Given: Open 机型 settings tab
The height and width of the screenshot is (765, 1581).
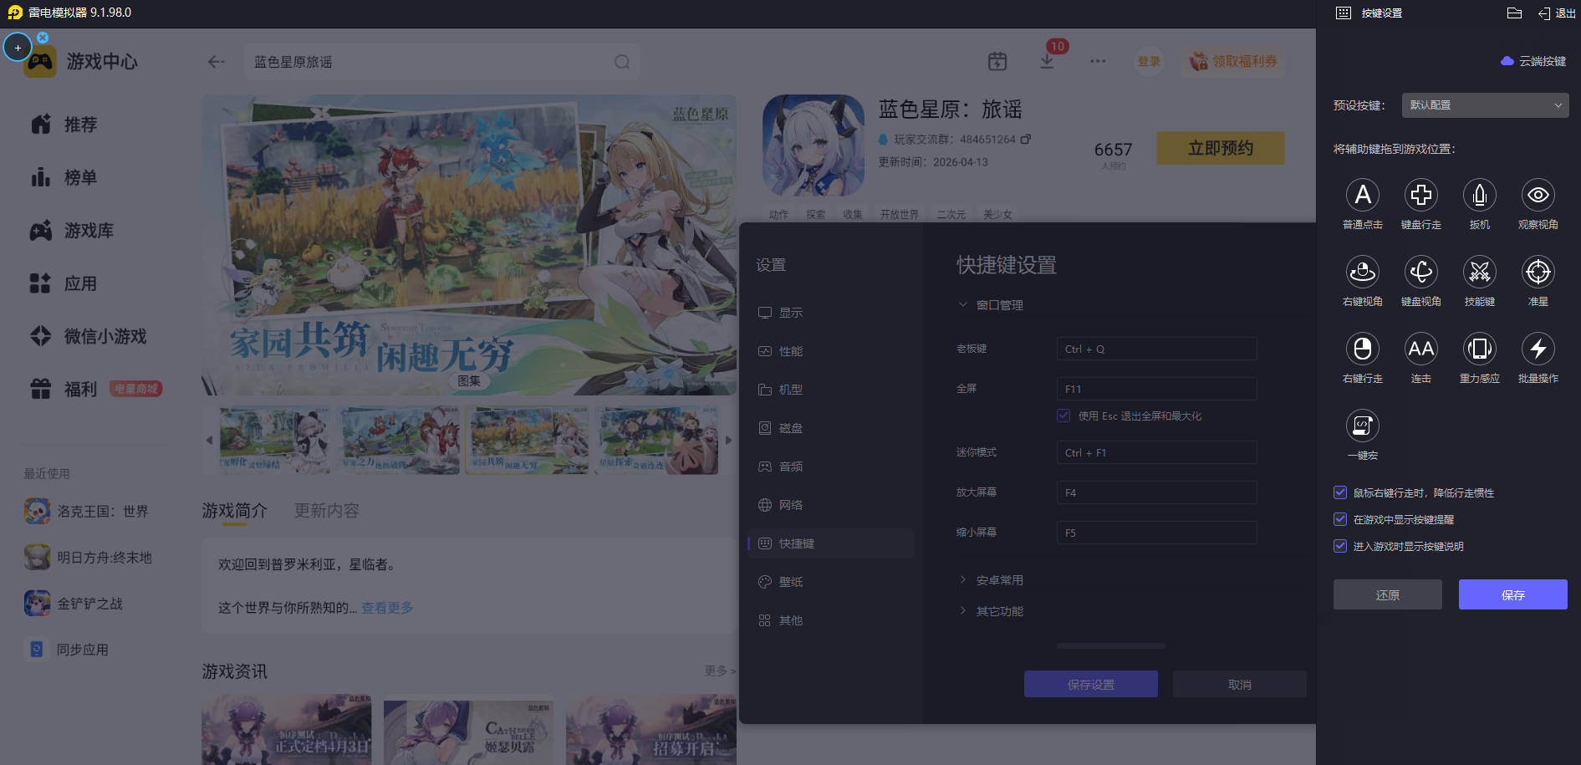Looking at the screenshot, I should tap(830, 390).
